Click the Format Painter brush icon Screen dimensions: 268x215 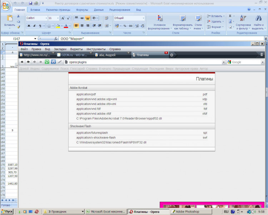[18, 27]
